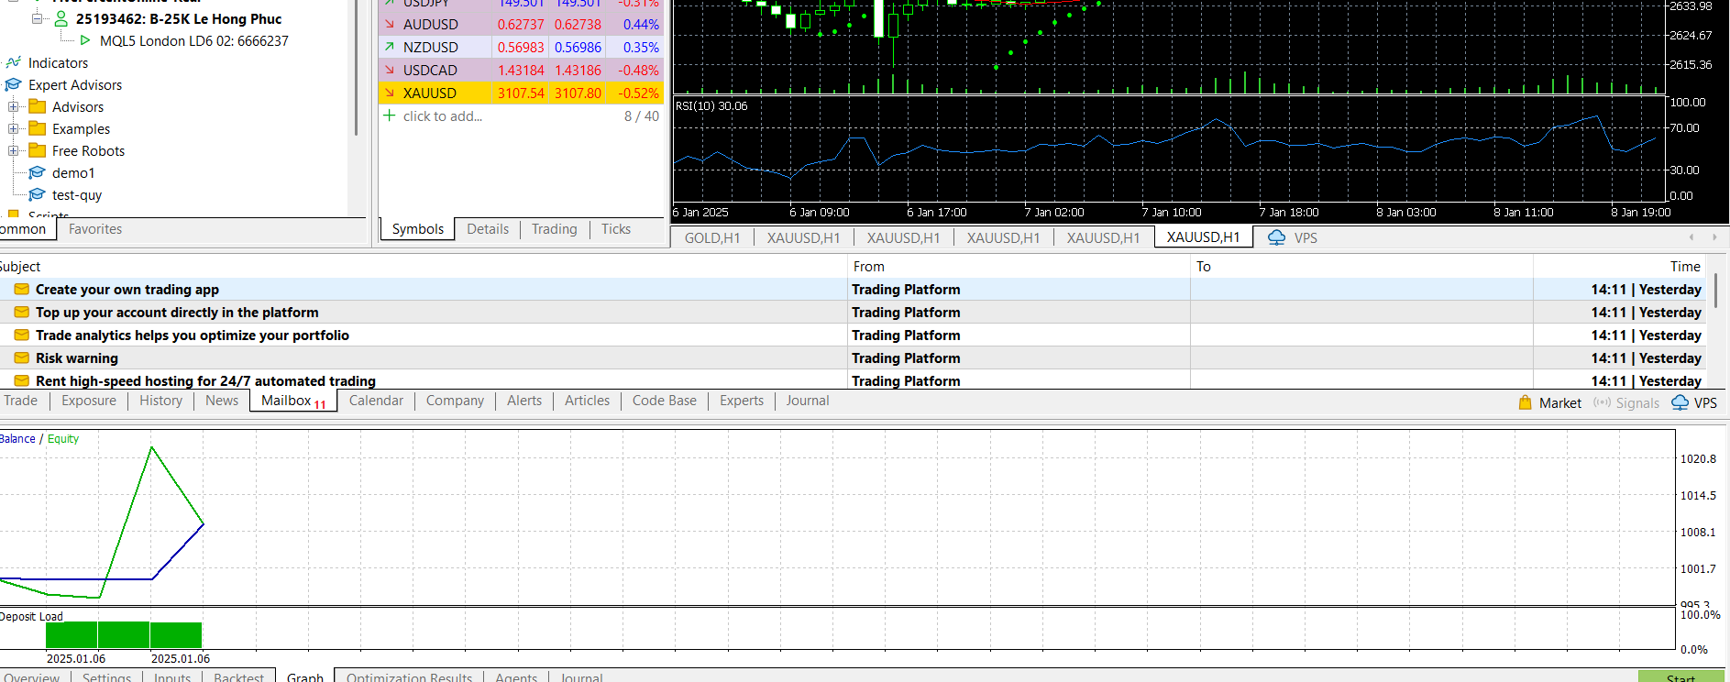This screenshot has width=1730, height=682.
Task: Open the Exposure tab
Action: click(x=89, y=401)
